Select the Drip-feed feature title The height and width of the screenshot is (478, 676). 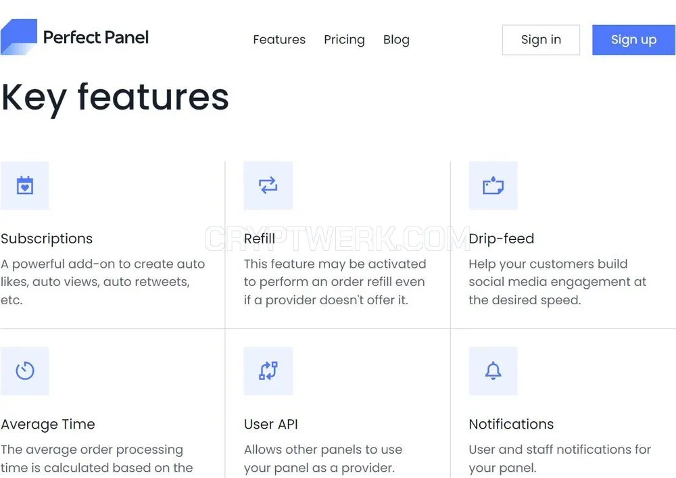502,239
